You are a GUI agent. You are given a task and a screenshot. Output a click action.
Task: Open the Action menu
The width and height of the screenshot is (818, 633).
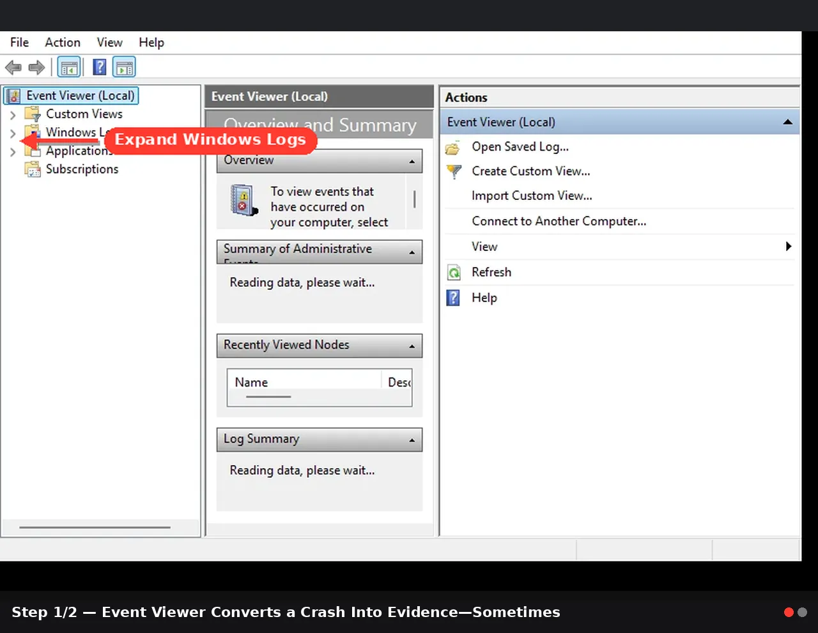click(x=63, y=42)
